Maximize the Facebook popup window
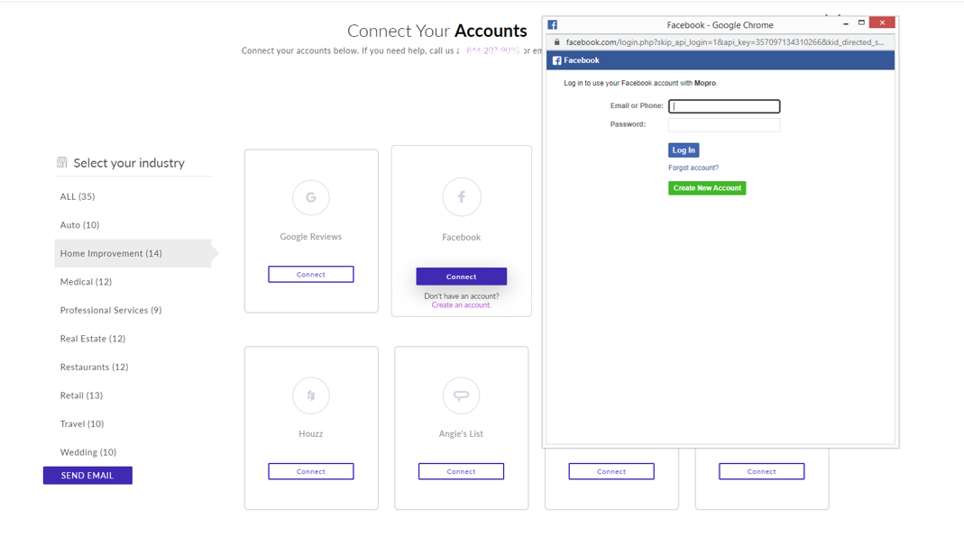Image resolution: width=964 pixels, height=536 pixels. pyautogui.click(x=861, y=23)
